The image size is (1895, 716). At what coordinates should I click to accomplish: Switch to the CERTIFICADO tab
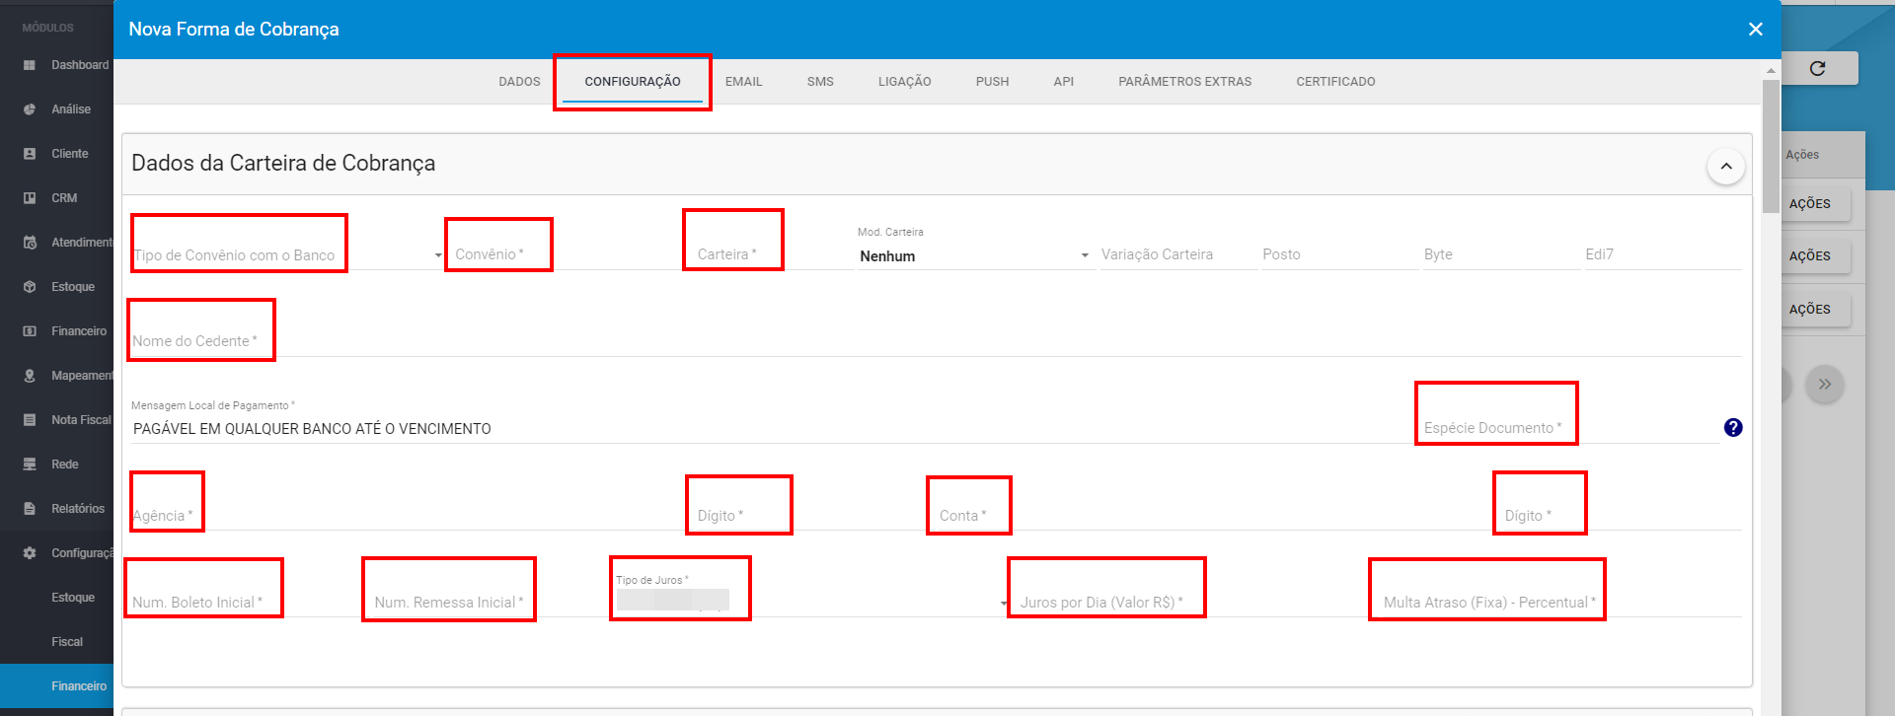pyautogui.click(x=1336, y=82)
